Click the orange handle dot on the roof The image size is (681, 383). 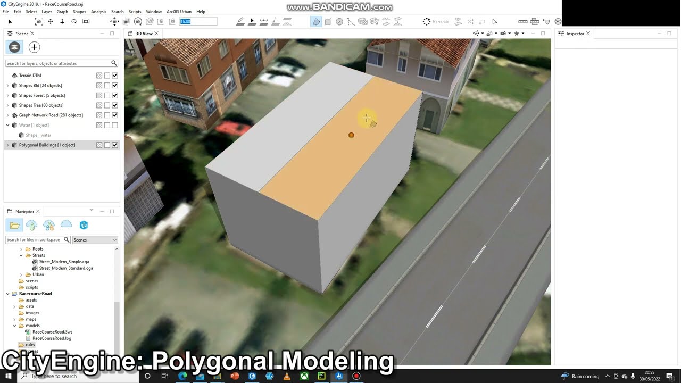point(351,135)
